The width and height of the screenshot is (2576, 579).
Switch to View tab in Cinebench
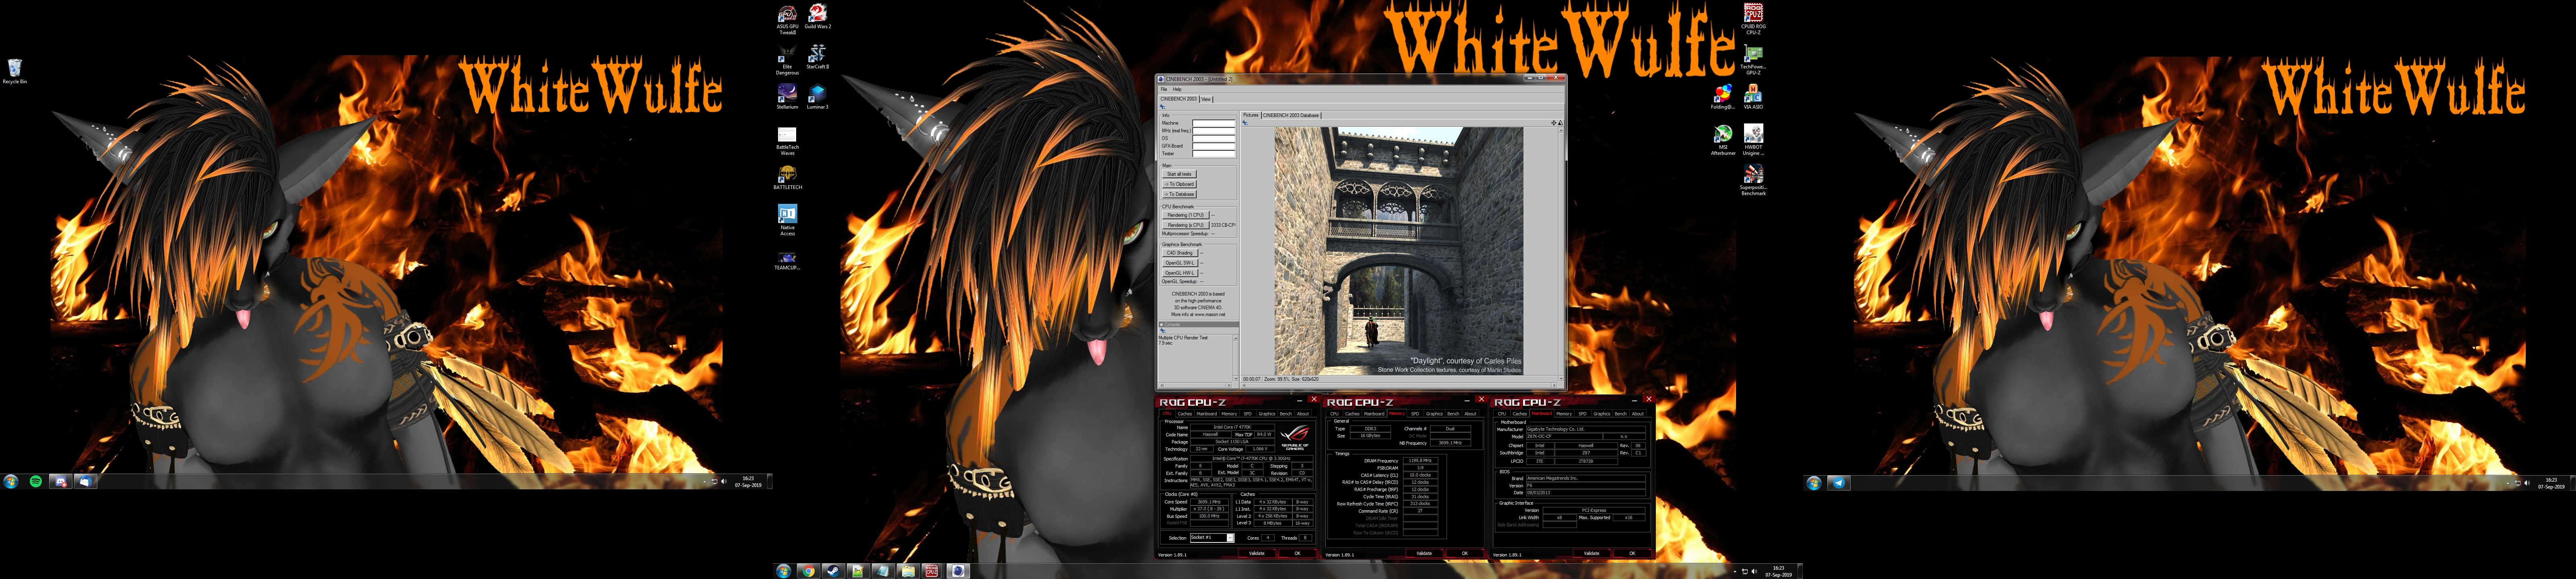coord(1206,99)
